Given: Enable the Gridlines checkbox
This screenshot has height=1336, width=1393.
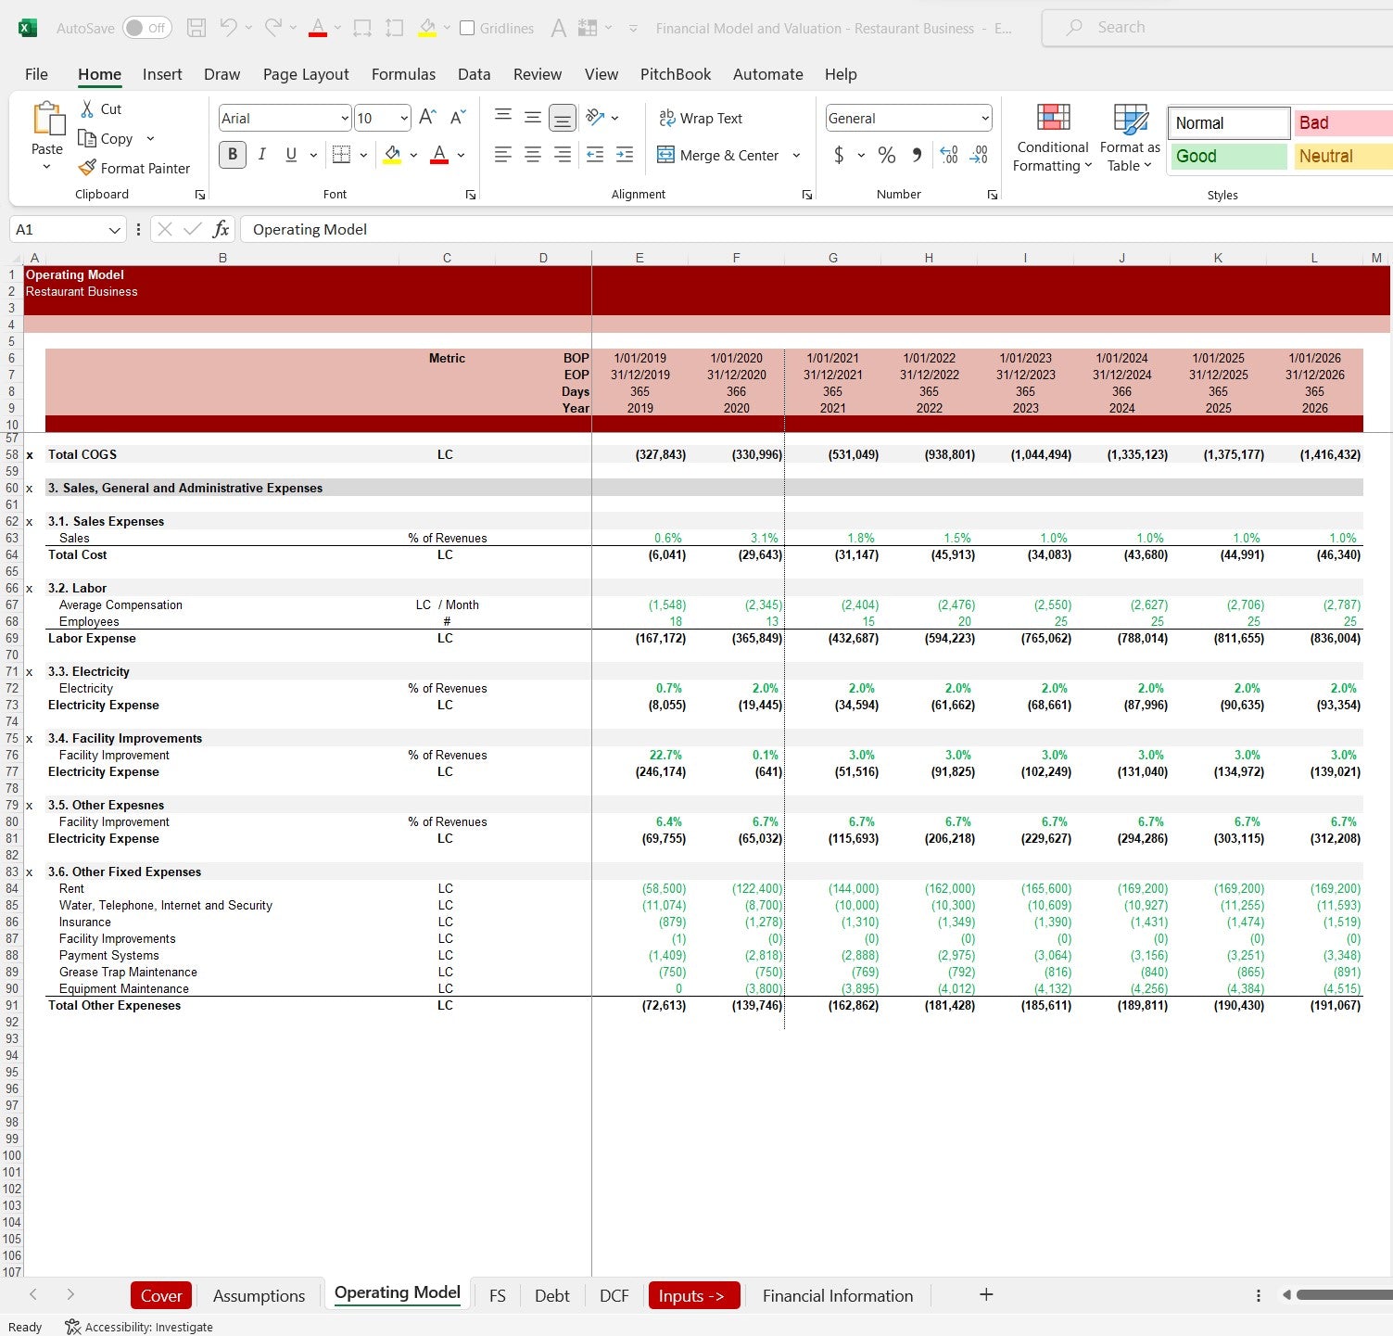Looking at the screenshot, I should (468, 28).
